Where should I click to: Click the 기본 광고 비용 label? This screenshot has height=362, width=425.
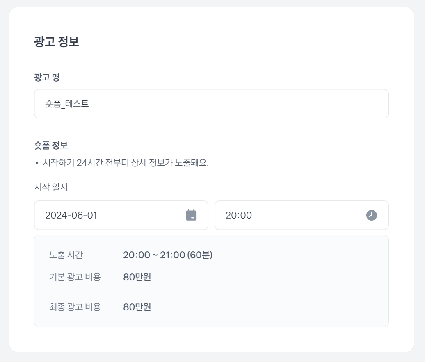point(75,277)
